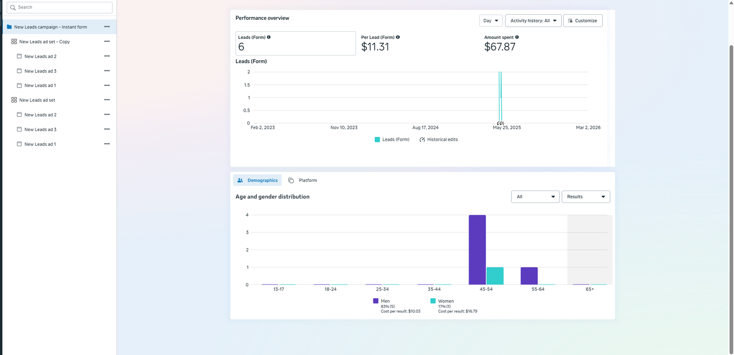The image size is (734, 355).
Task: Click the page vertical scrollbar
Action: (x=731, y=199)
